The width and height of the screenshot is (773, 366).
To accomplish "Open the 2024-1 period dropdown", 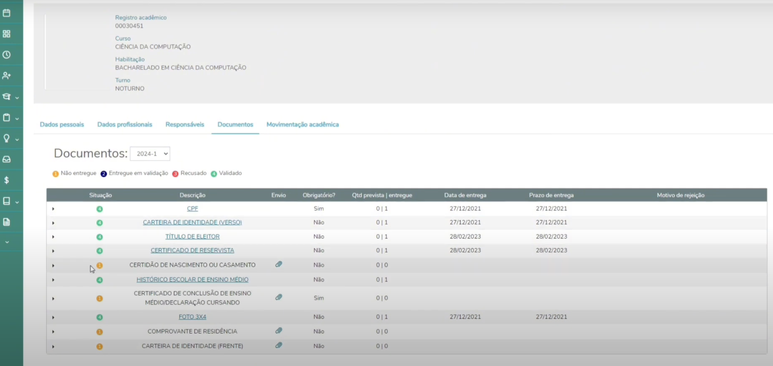I will coord(150,154).
